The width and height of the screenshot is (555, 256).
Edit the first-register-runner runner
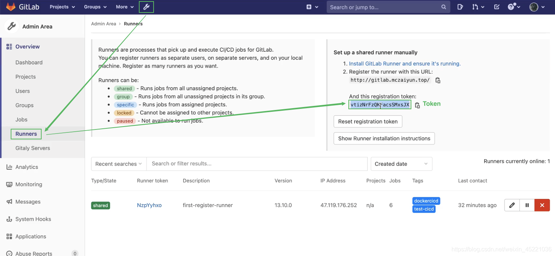pyautogui.click(x=512, y=205)
